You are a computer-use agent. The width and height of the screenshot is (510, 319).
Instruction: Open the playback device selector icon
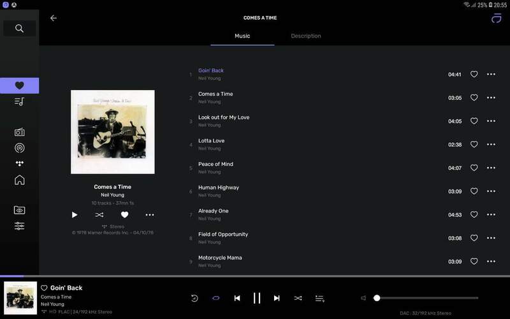tap(496, 19)
